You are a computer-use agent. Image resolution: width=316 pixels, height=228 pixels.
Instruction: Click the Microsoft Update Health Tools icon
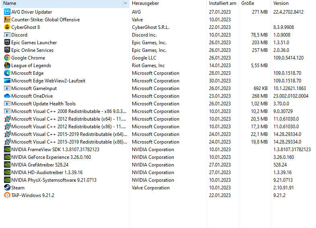pyautogui.click(x=7, y=104)
